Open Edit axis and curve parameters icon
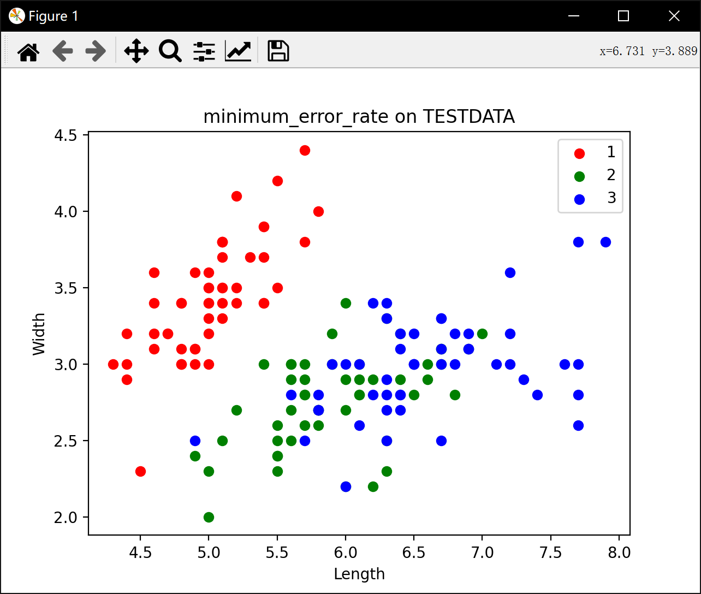This screenshot has width=701, height=594. click(x=238, y=51)
